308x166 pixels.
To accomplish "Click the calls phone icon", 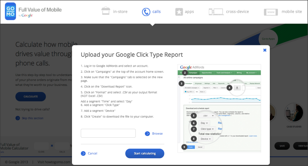I will coord(146,12).
